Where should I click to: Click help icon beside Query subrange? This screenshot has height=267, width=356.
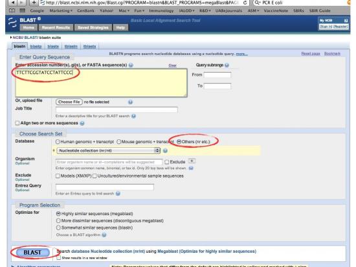pos(227,65)
